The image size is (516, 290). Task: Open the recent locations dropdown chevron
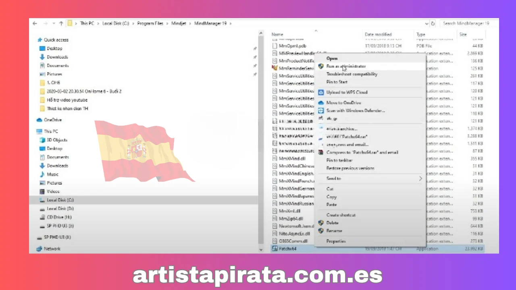tap(54, 24)
